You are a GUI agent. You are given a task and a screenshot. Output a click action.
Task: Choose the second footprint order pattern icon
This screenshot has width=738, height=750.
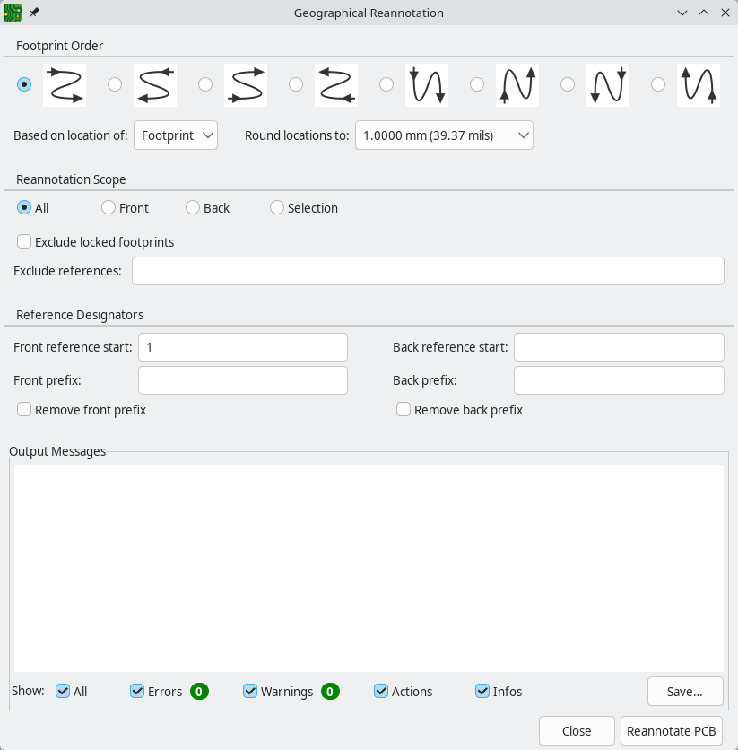(x=154, y=84)
